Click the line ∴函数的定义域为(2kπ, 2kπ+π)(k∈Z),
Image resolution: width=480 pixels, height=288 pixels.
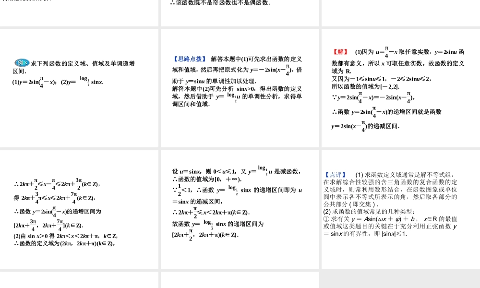(x=64, y=244)
